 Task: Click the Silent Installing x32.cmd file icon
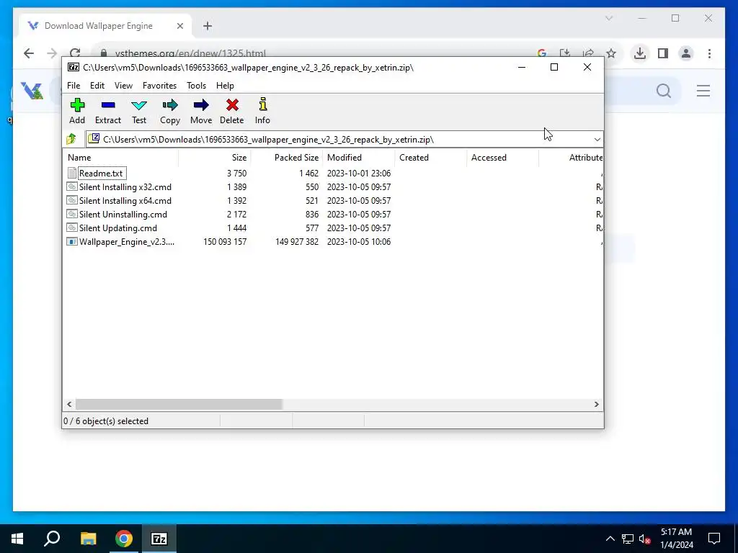(71, 186)
